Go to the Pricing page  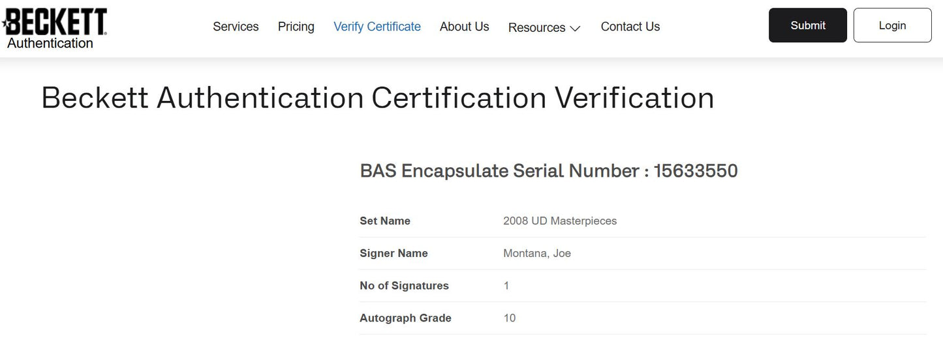tap(296, 27)
